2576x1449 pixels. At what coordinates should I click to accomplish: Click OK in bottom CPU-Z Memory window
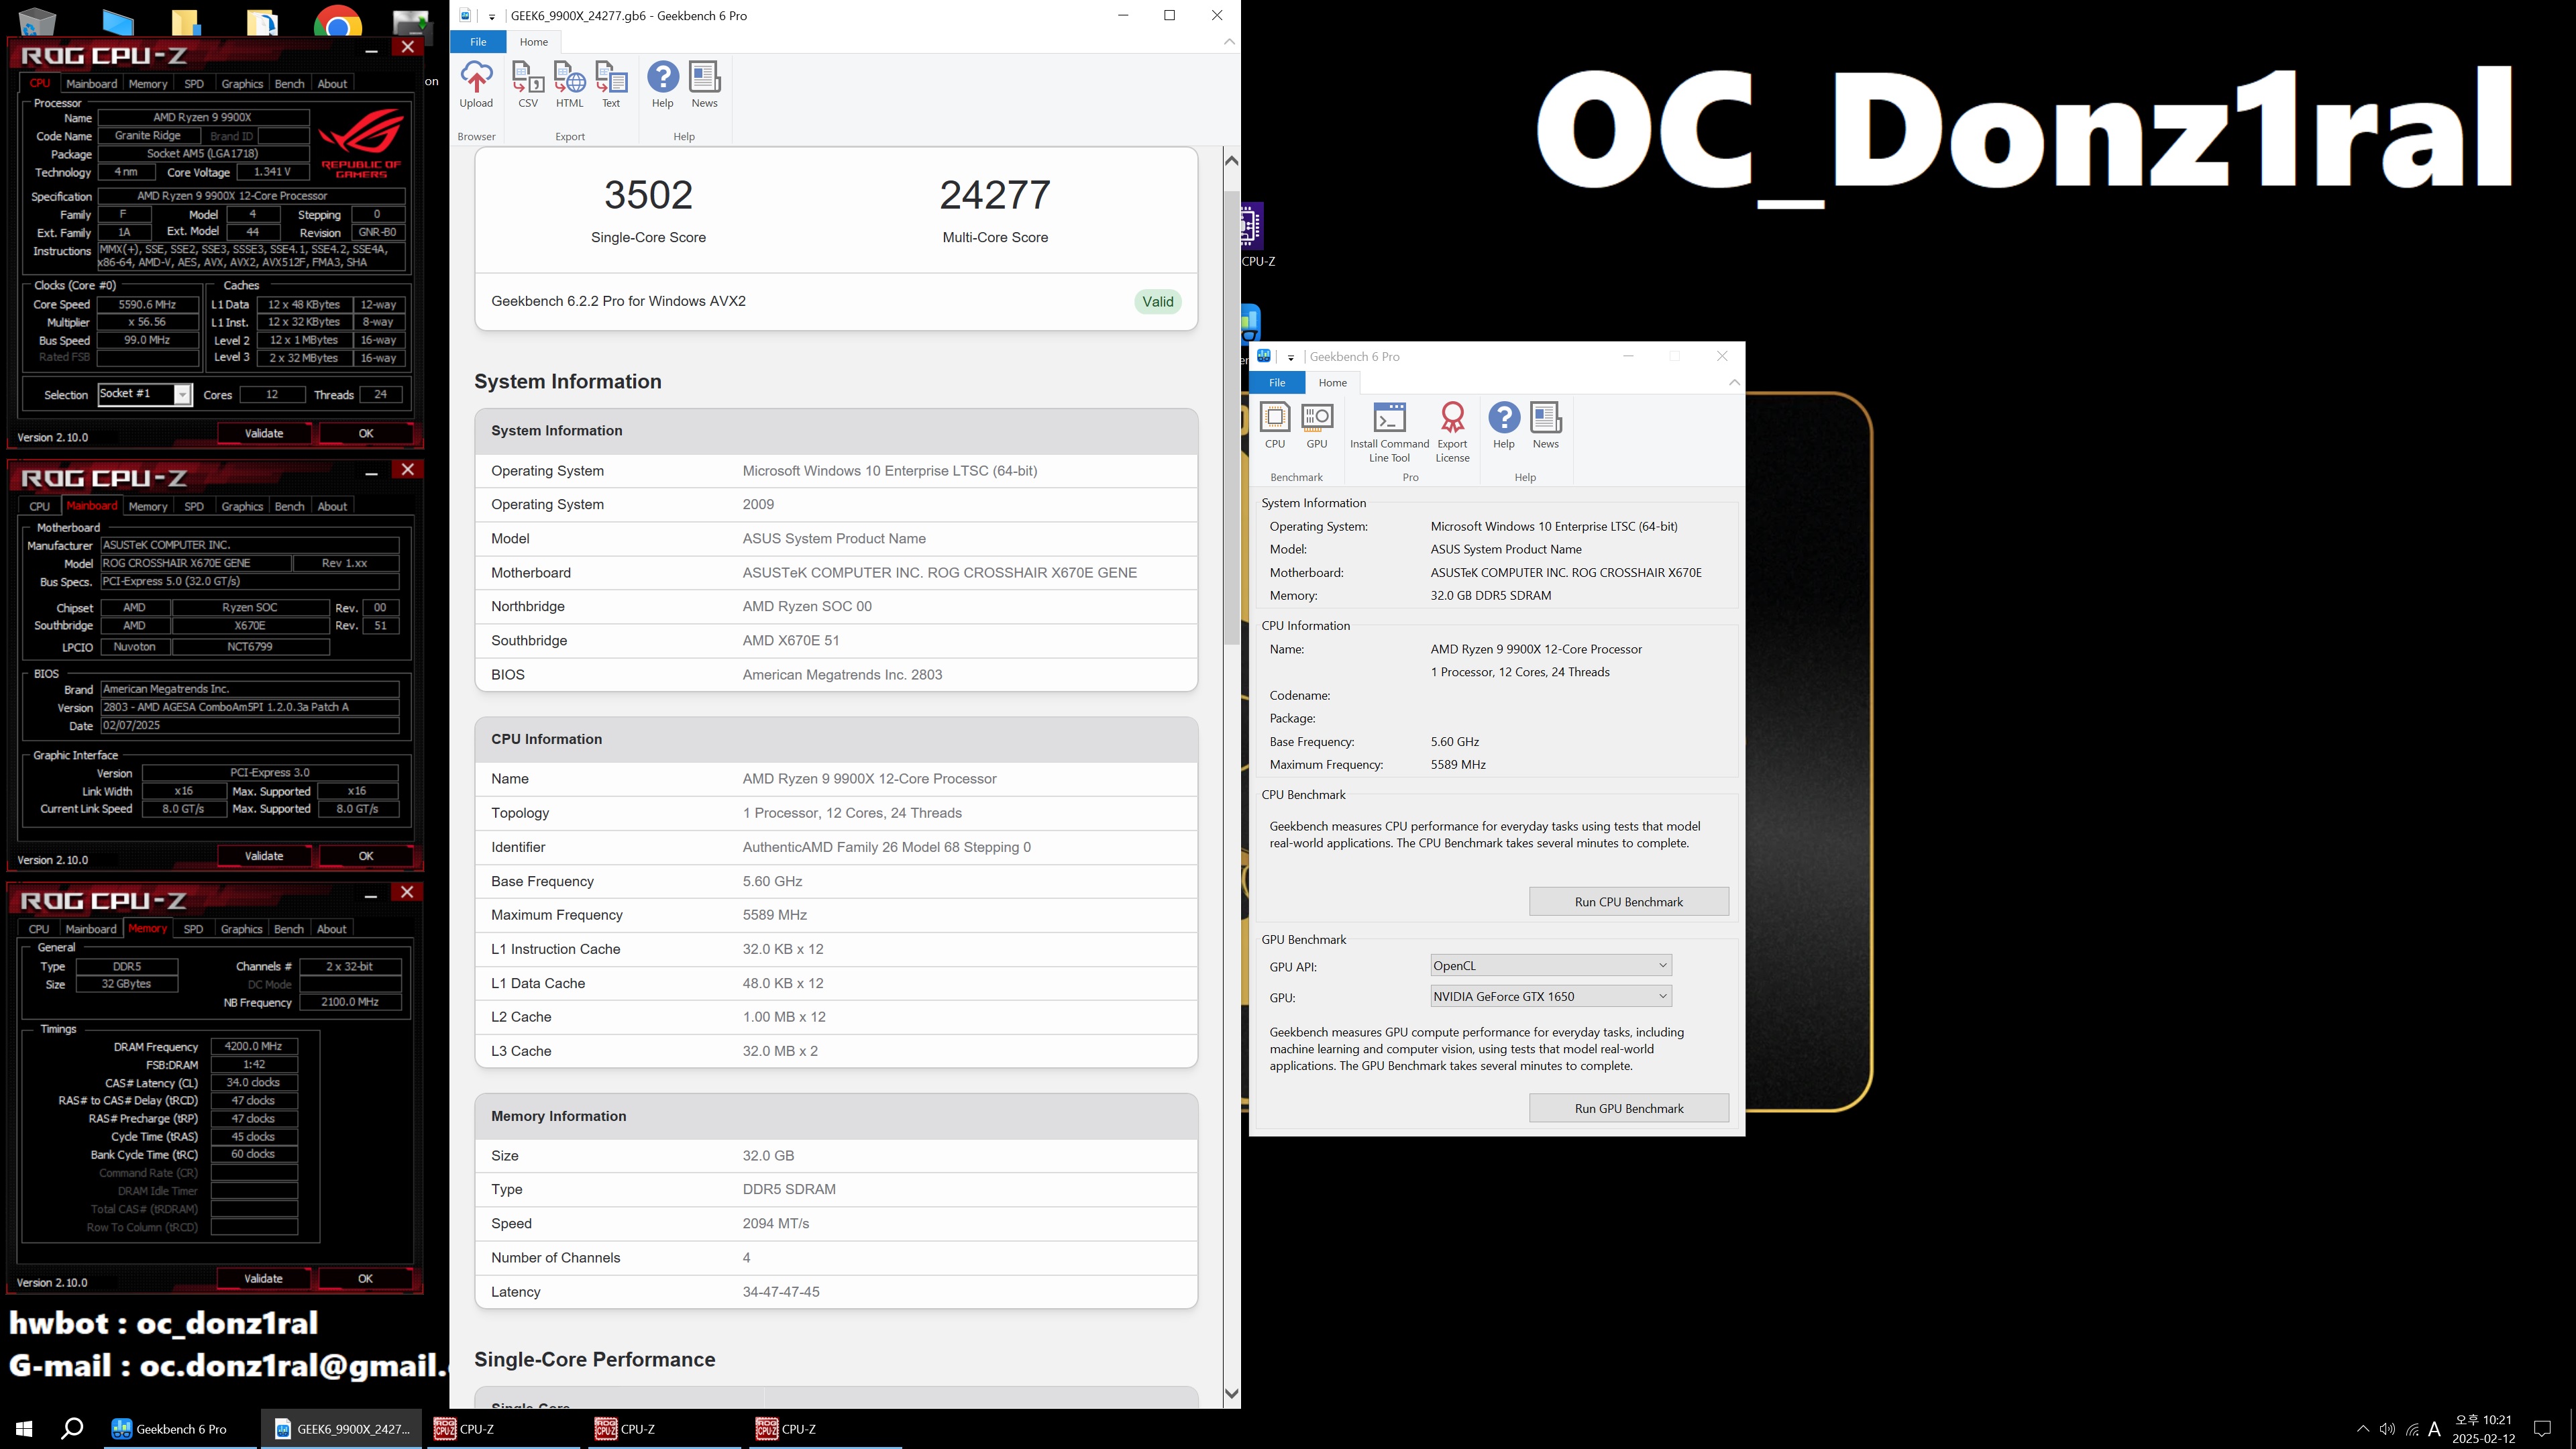(x=366, y=1280)
